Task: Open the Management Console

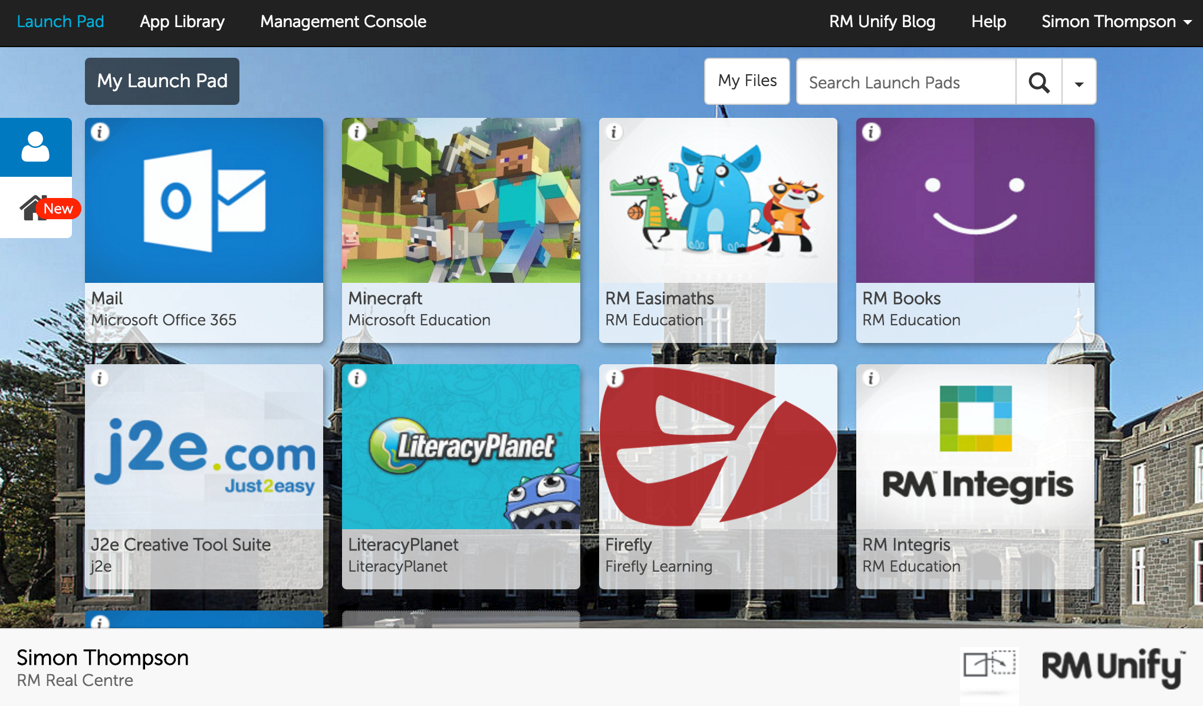Action: (x=343, y=22)
